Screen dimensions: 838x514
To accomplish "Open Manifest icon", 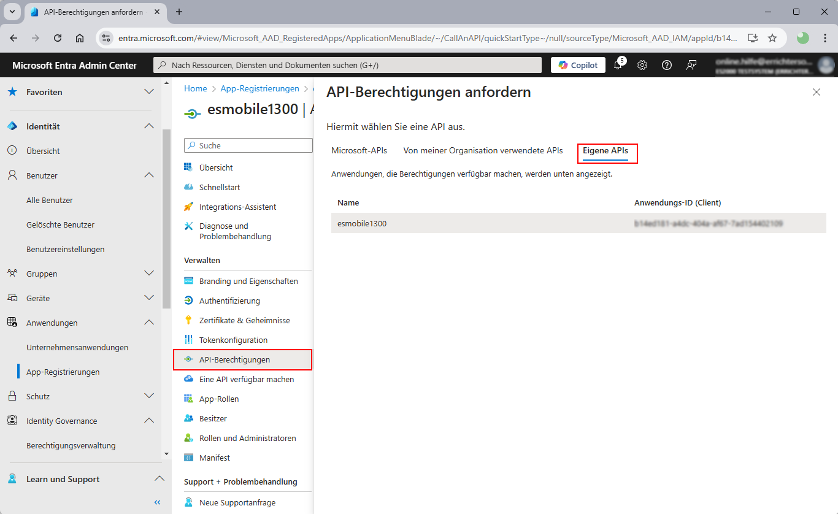I will [x=188, y=458].
